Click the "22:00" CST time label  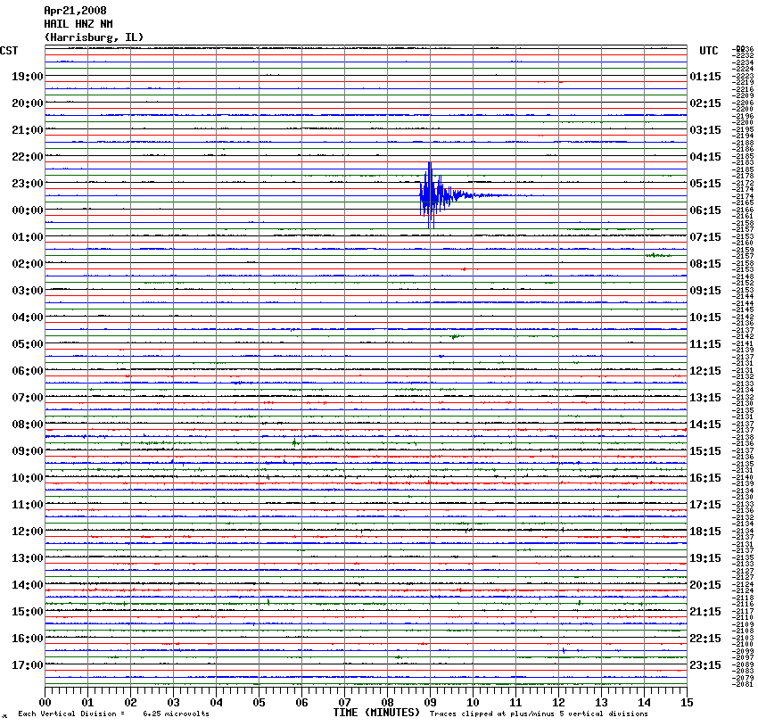(28, 157)
